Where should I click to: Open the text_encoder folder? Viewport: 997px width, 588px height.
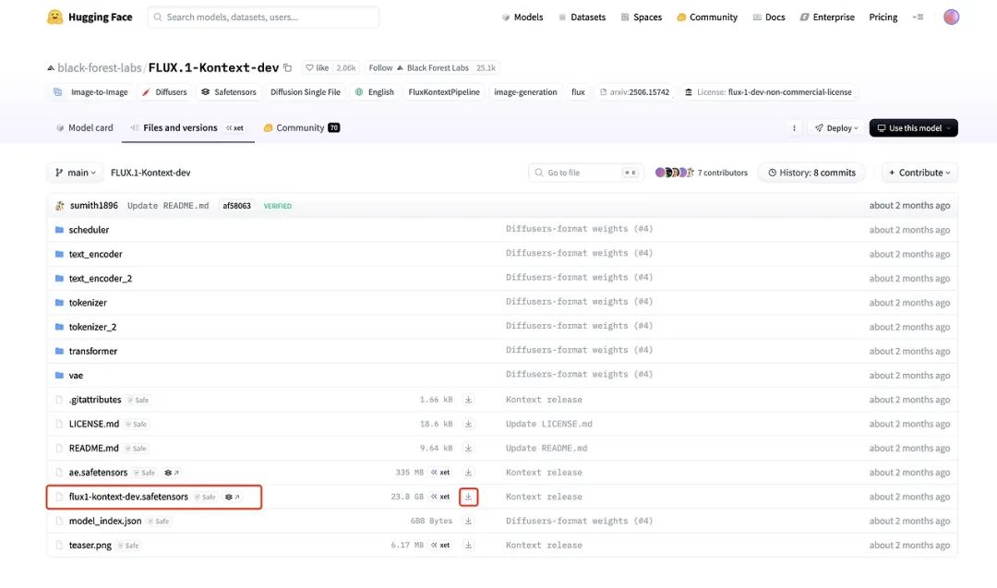point(95,254)
